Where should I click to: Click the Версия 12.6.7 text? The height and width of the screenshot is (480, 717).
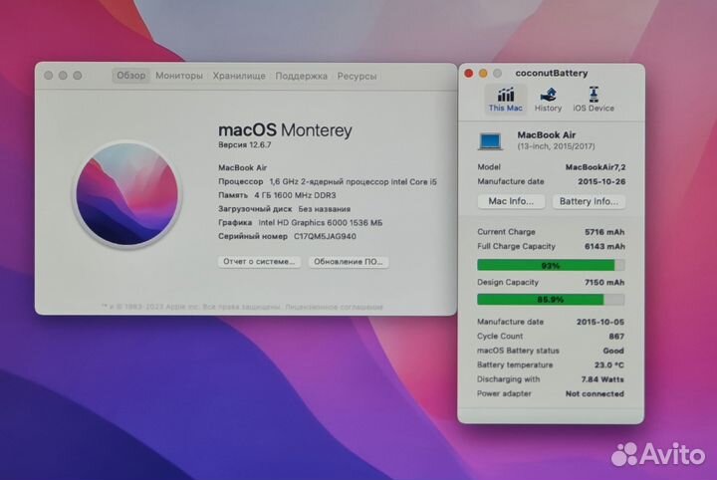click(244, 145)
